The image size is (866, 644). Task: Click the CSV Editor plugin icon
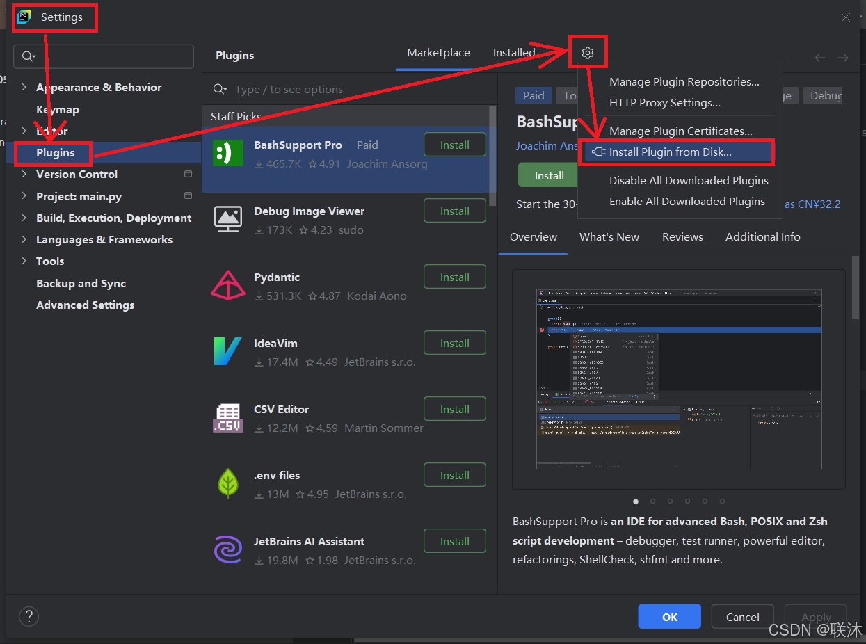tap(227, 417)
